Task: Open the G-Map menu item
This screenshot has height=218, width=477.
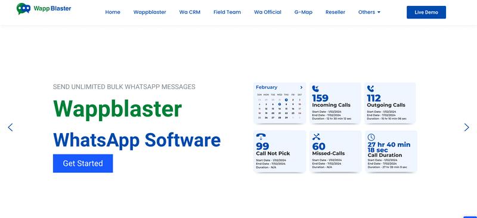Action: [x=303, y=12]
